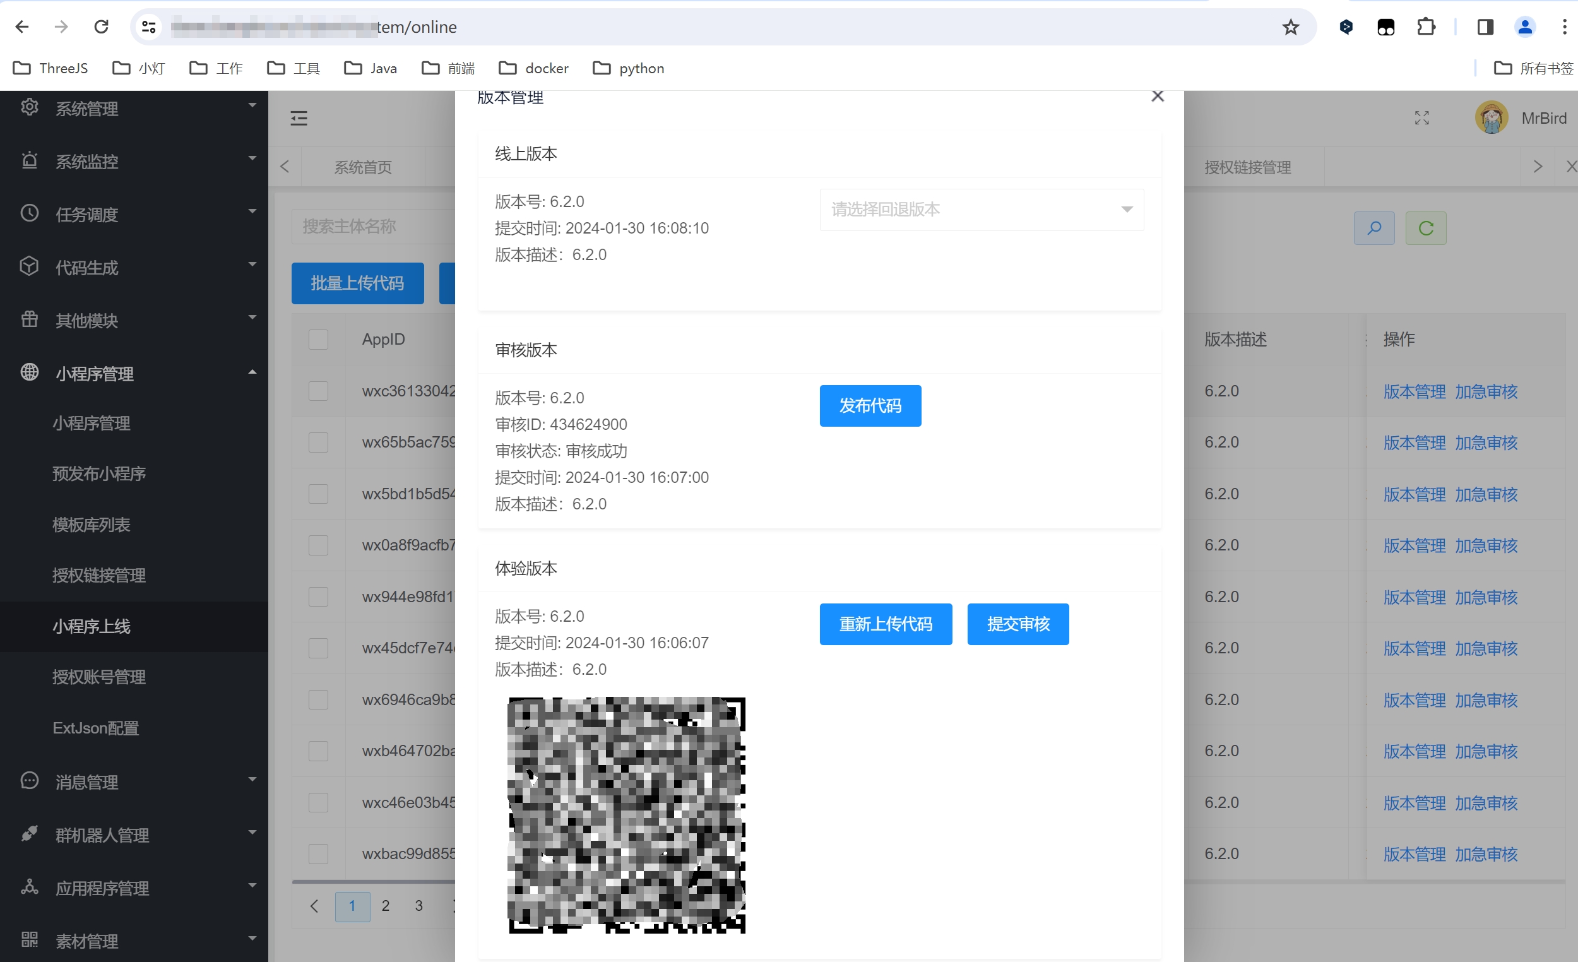Click the 重新上传代码 button
Image resolution: width=1578 pixels, height=962 pixels.
pos(886,624)
